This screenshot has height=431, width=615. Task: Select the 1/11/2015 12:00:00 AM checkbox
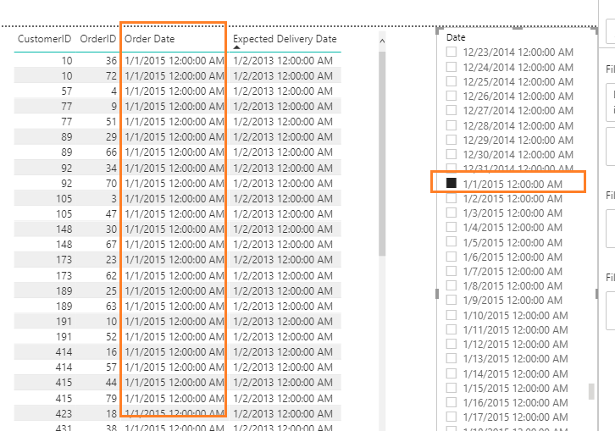451,329
